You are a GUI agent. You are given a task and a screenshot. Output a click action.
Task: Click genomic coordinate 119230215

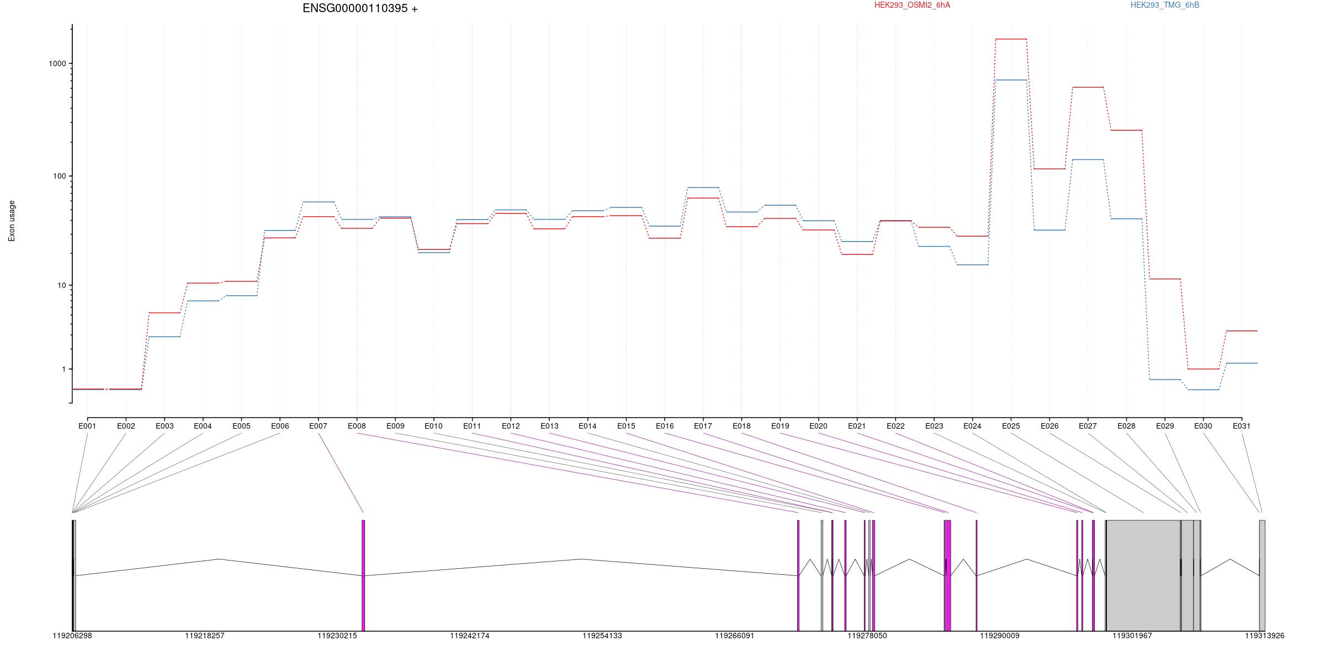337,636
